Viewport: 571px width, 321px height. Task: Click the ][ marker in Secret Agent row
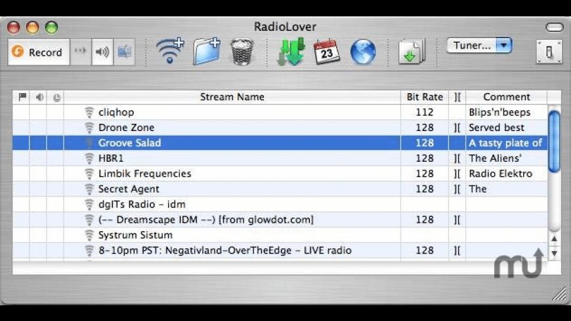(457, 189)
